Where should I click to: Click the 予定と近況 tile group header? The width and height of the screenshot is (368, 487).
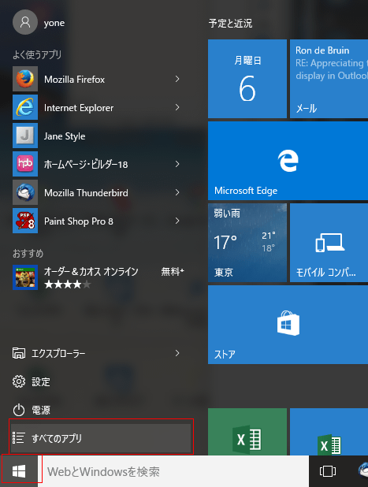pos(230,24)
